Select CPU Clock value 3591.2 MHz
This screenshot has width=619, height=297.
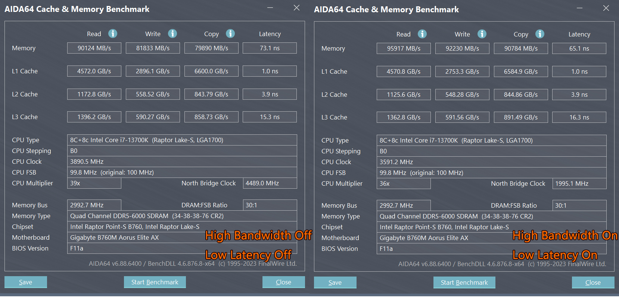pos(492,162)
